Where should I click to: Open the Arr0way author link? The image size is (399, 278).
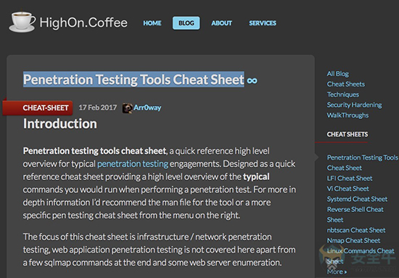click(147, 107)
